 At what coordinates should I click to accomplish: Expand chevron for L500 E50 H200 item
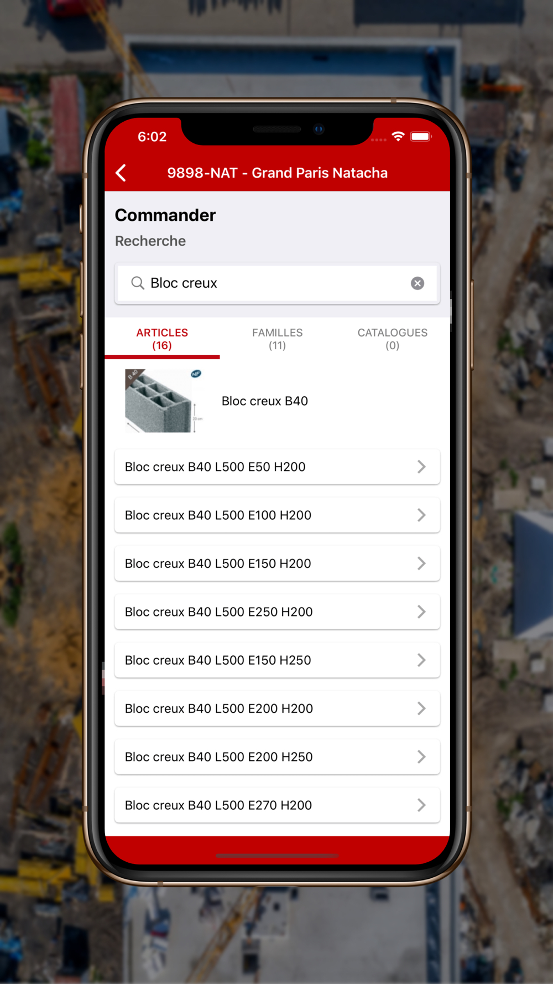(421, 467)
